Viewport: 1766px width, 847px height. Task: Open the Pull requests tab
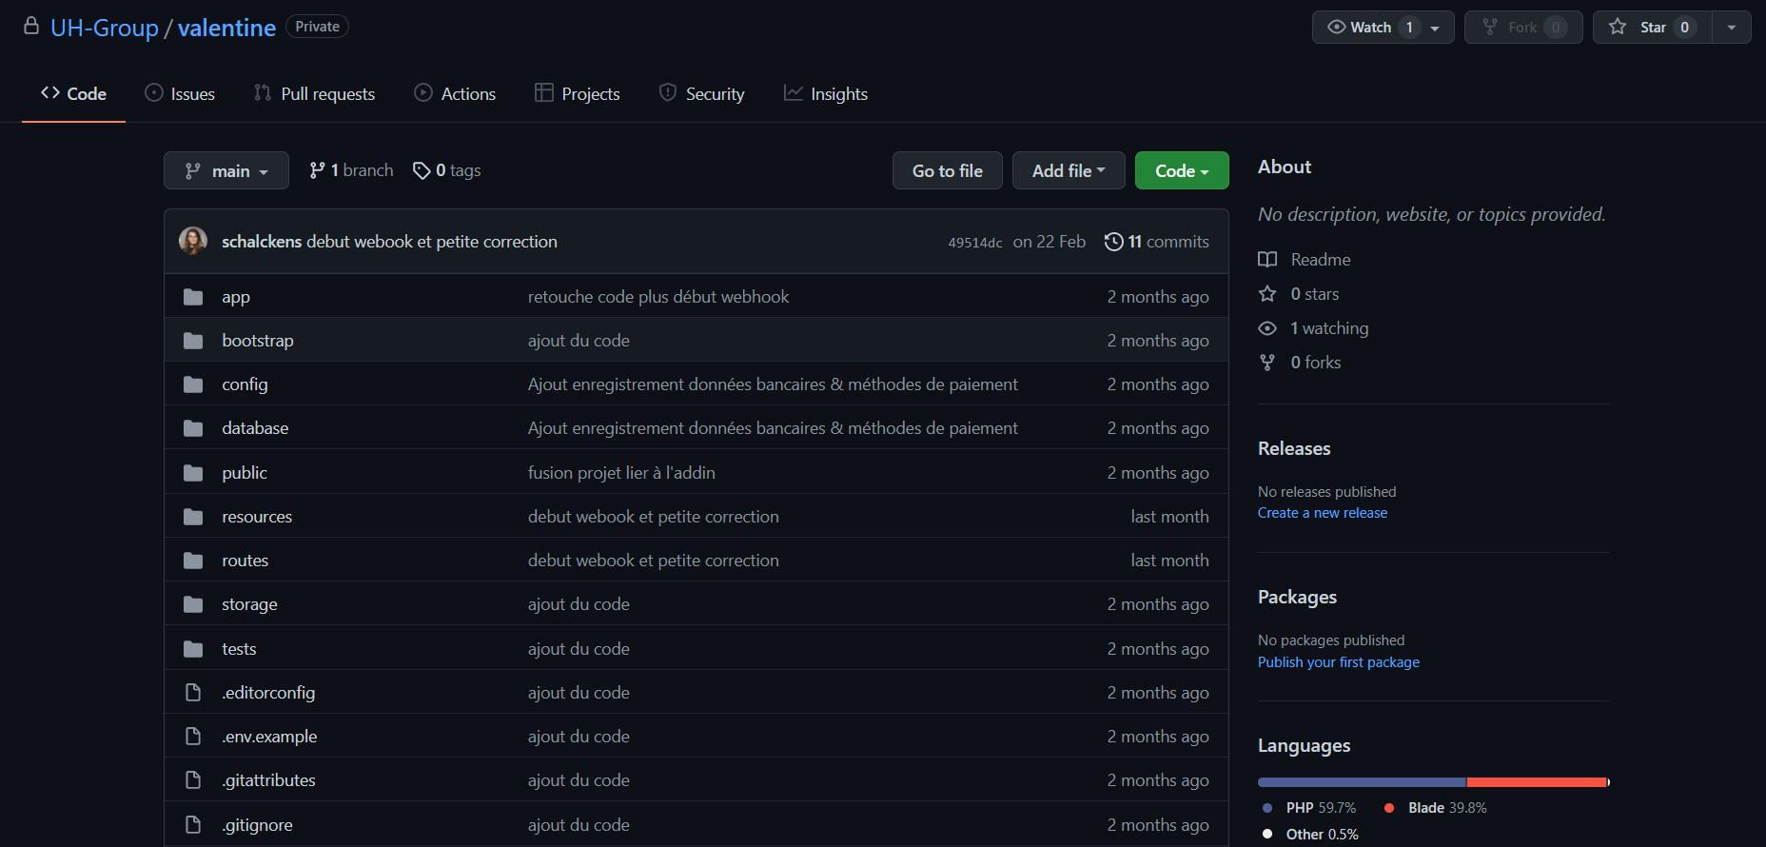coord(314,93)
